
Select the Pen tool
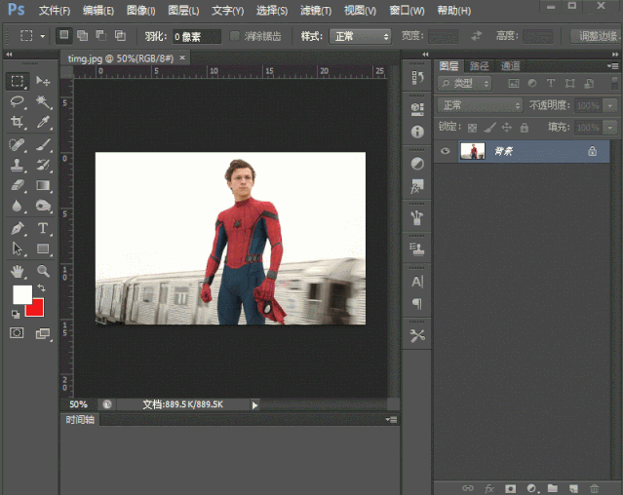18,228
